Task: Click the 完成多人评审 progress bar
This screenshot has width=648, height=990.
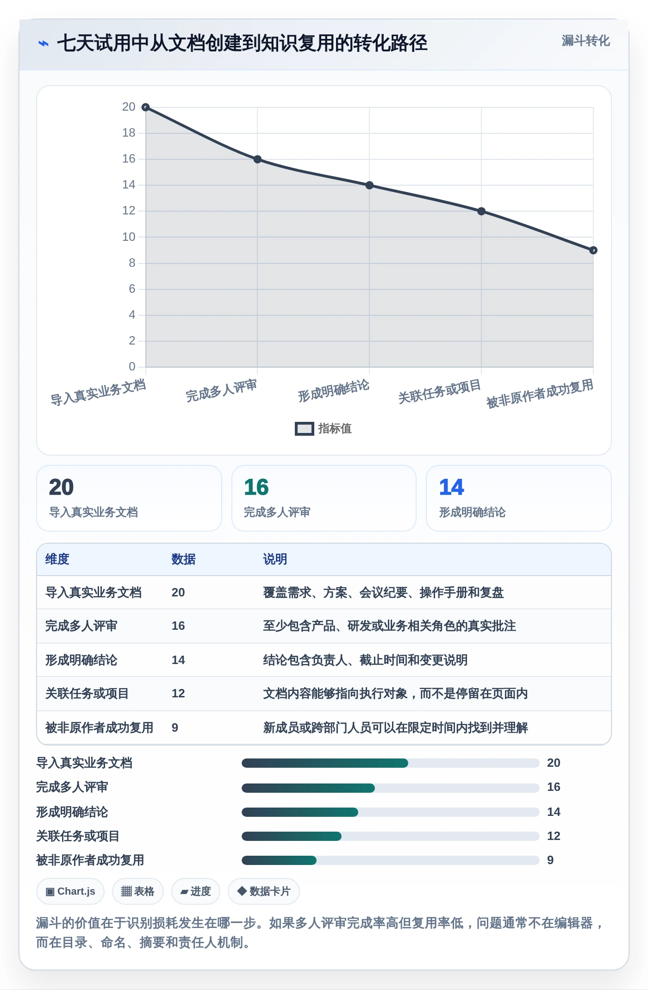Action: 390,788
